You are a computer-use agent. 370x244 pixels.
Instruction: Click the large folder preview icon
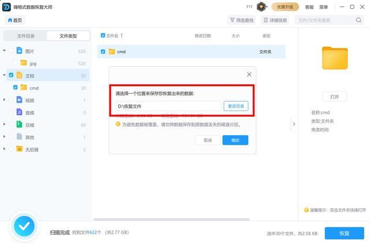click(x=335, y=58)
